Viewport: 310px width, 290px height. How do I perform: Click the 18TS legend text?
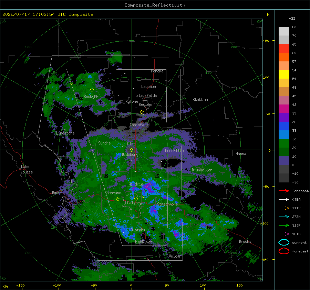tap(296, 234)
